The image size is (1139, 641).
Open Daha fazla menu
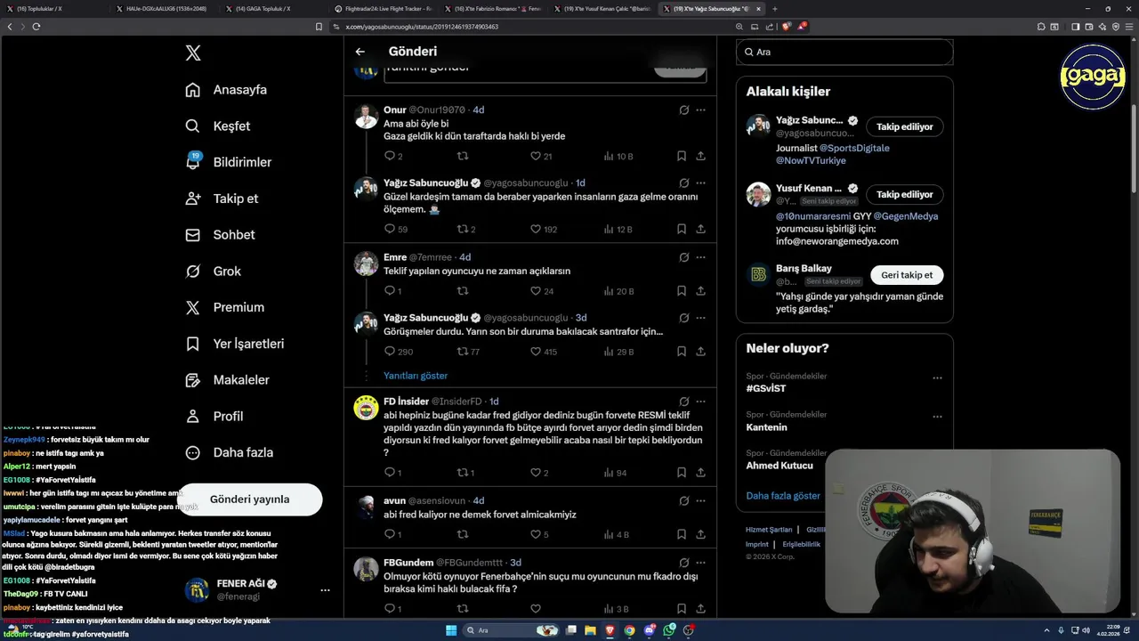tap(229, 452)
